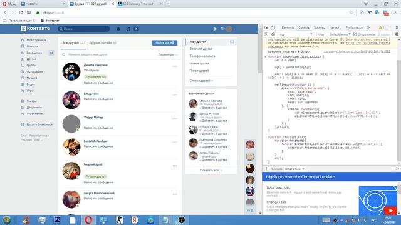
Task: Switch to the Новости browser tab
Action: (x=43, y=4)
